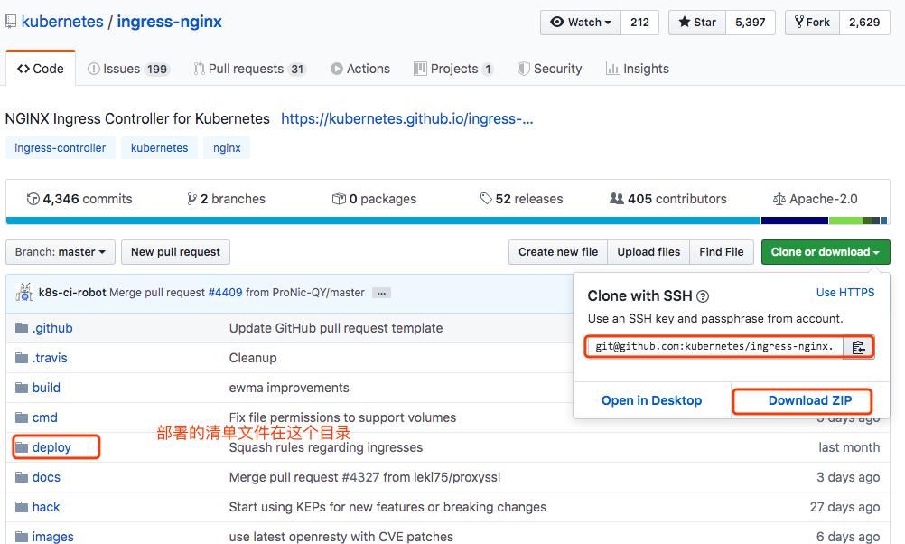
Task: Click the 5,397 stargazers count
Action: [751, 23]
